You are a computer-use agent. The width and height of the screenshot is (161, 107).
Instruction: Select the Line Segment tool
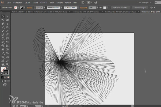3,27
